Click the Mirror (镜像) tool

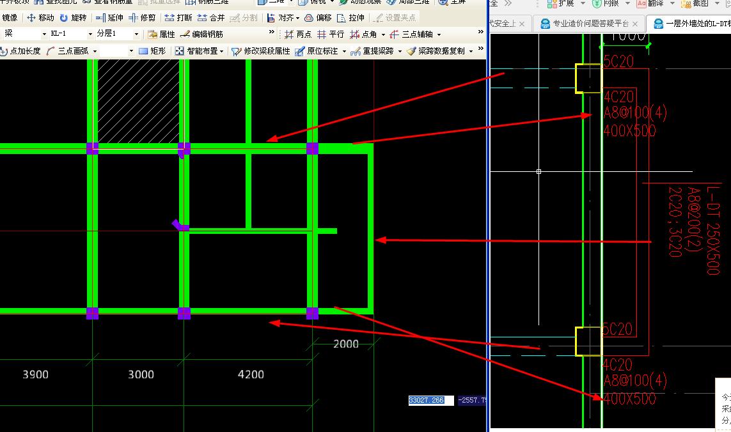[x=10, y=18]
